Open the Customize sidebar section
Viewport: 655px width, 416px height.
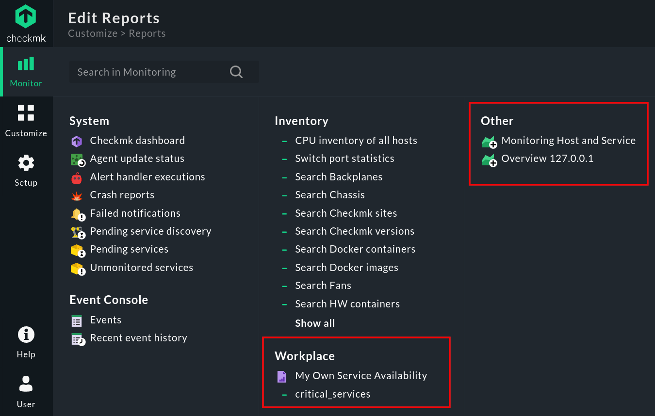click(x=26, y=121)
